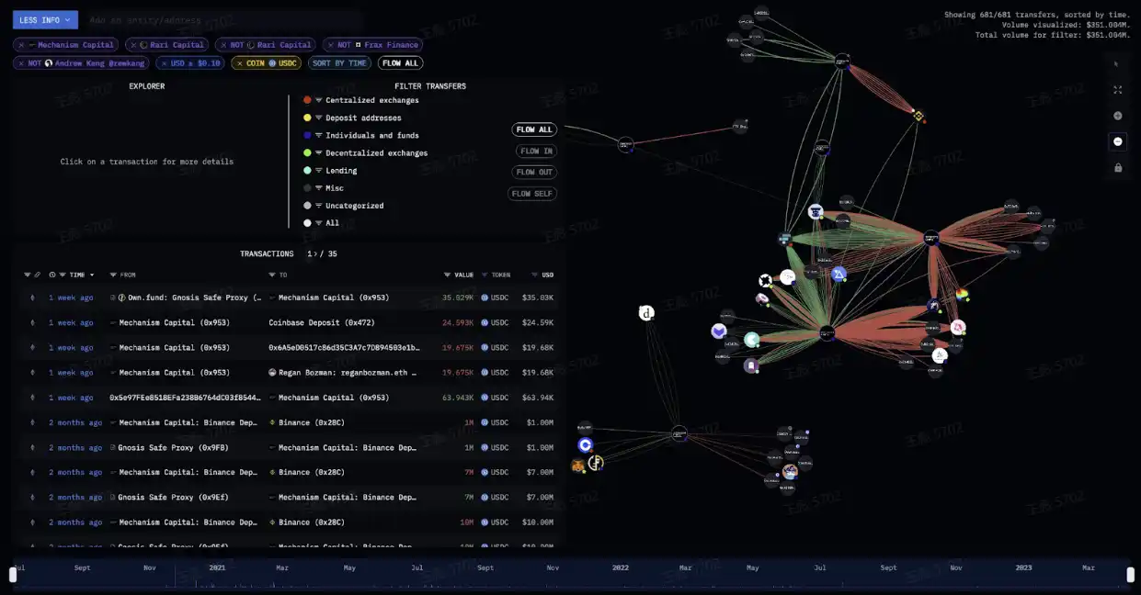Click the clock icon in the table header
This screenshot has height=595, width=1141.
click(51, 275)
